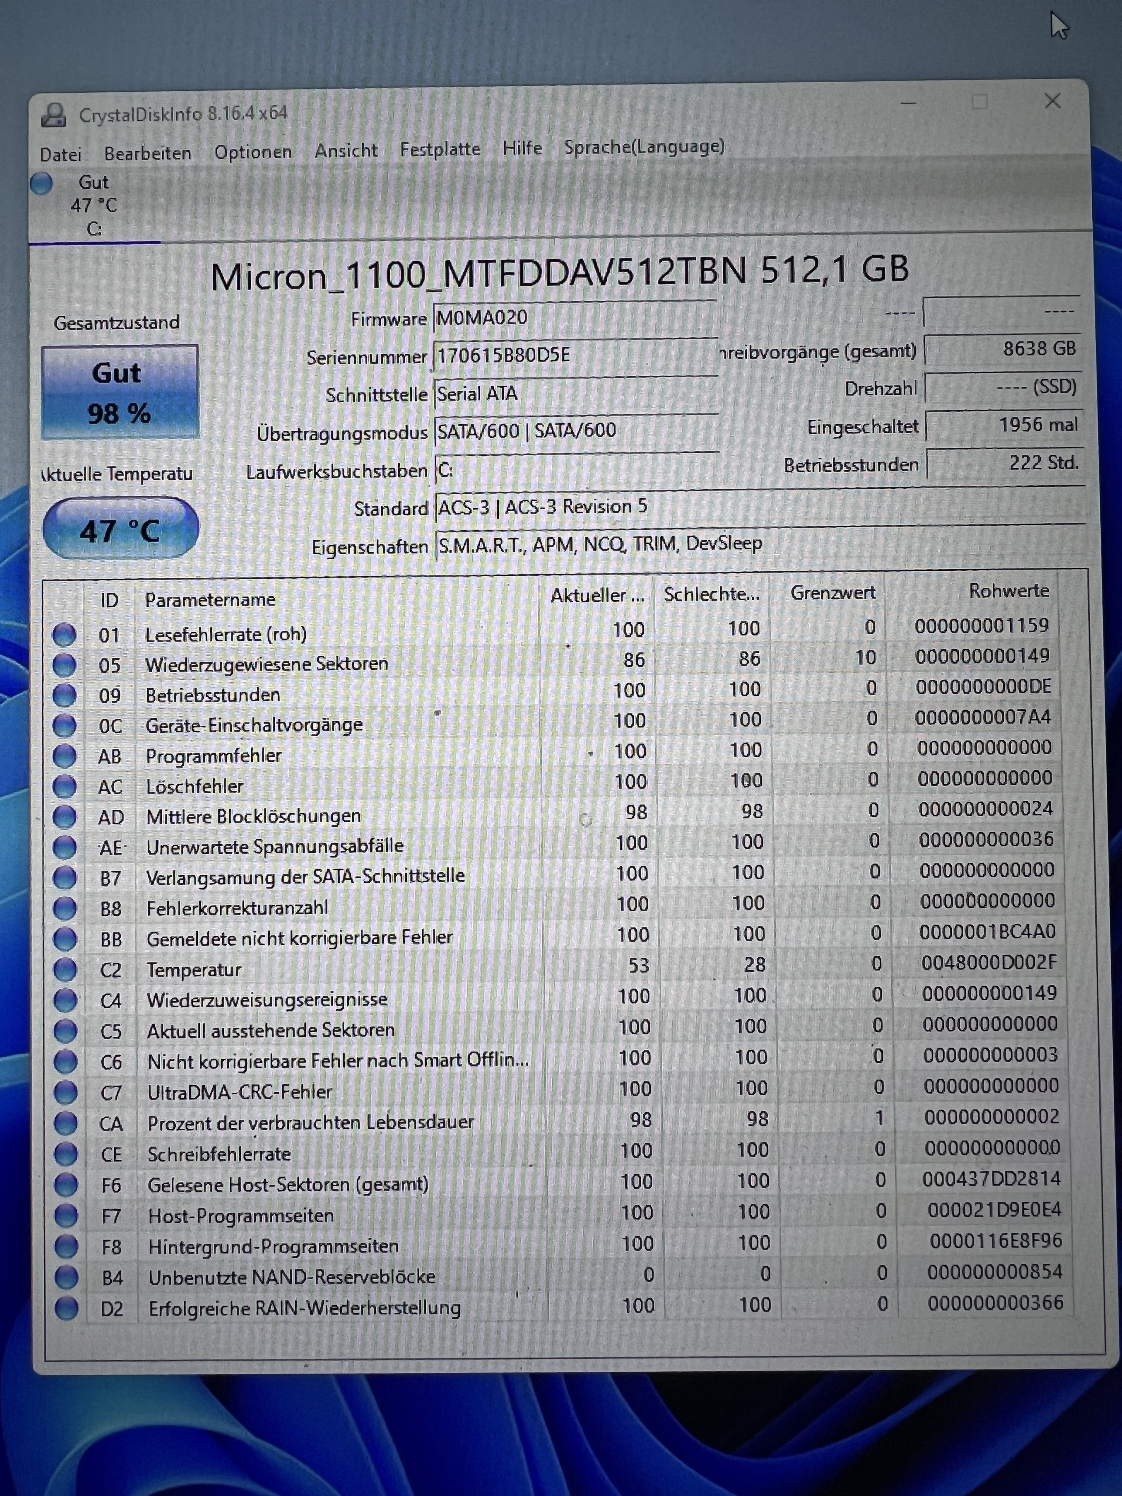Open the Festplatte menu
1122x1496 pixels.
pos(440,150)
